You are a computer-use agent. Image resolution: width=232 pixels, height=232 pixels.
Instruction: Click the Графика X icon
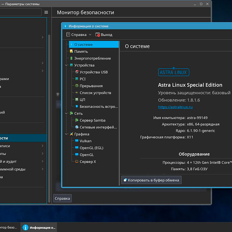pos(71,134)
